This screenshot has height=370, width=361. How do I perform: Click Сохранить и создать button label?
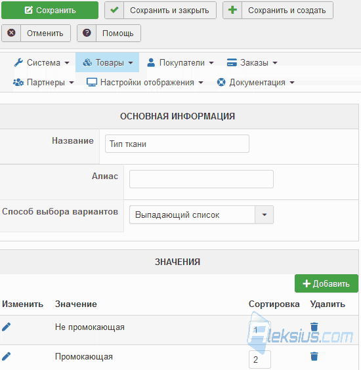(287, 10)
